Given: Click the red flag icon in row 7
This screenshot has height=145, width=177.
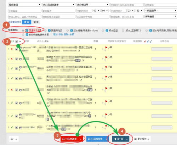Looking at the screenshot, I should (x=106, y=115).
